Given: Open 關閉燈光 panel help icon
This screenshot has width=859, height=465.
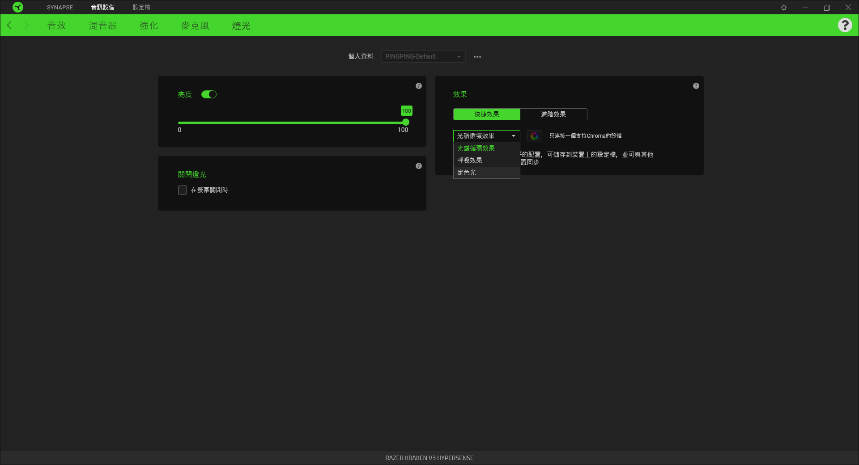Looking at the screenshot, I should (419, 166).
